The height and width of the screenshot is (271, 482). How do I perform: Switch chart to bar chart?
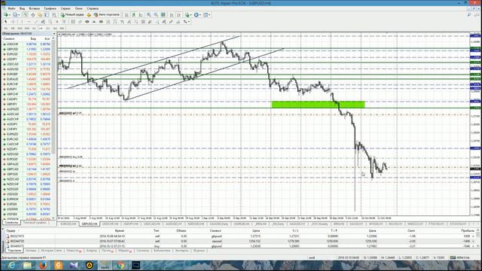tap(127, 15)
